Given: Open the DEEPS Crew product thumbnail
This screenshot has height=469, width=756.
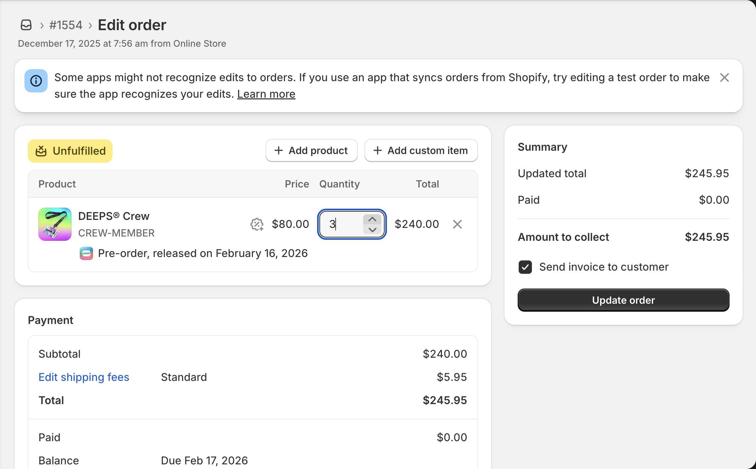Looking at the screenshot, I should coord(55,224).
